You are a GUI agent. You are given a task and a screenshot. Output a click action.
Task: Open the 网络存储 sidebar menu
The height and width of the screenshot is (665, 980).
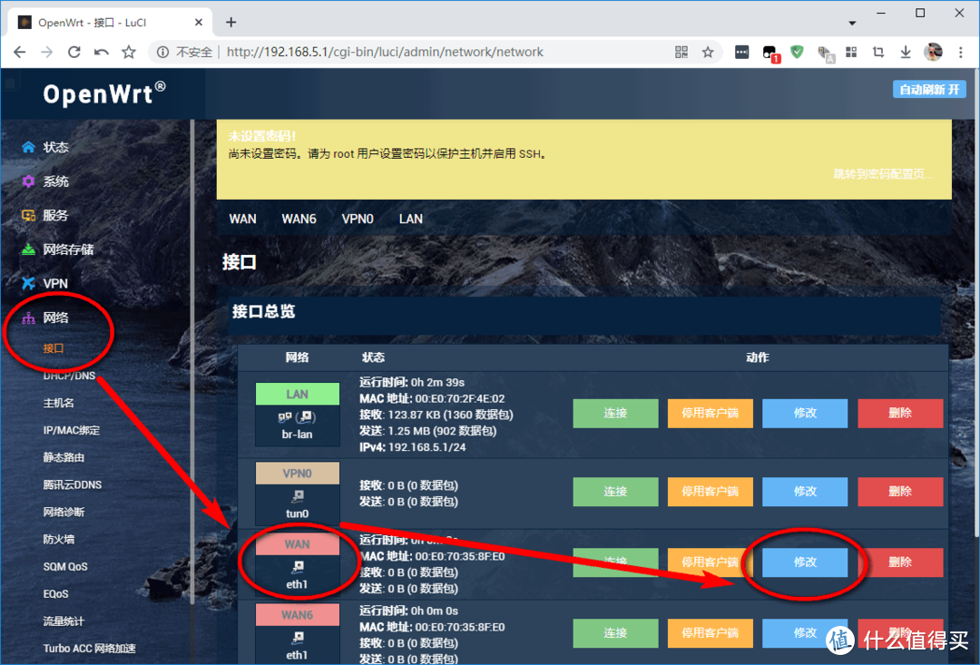(68, 249)
